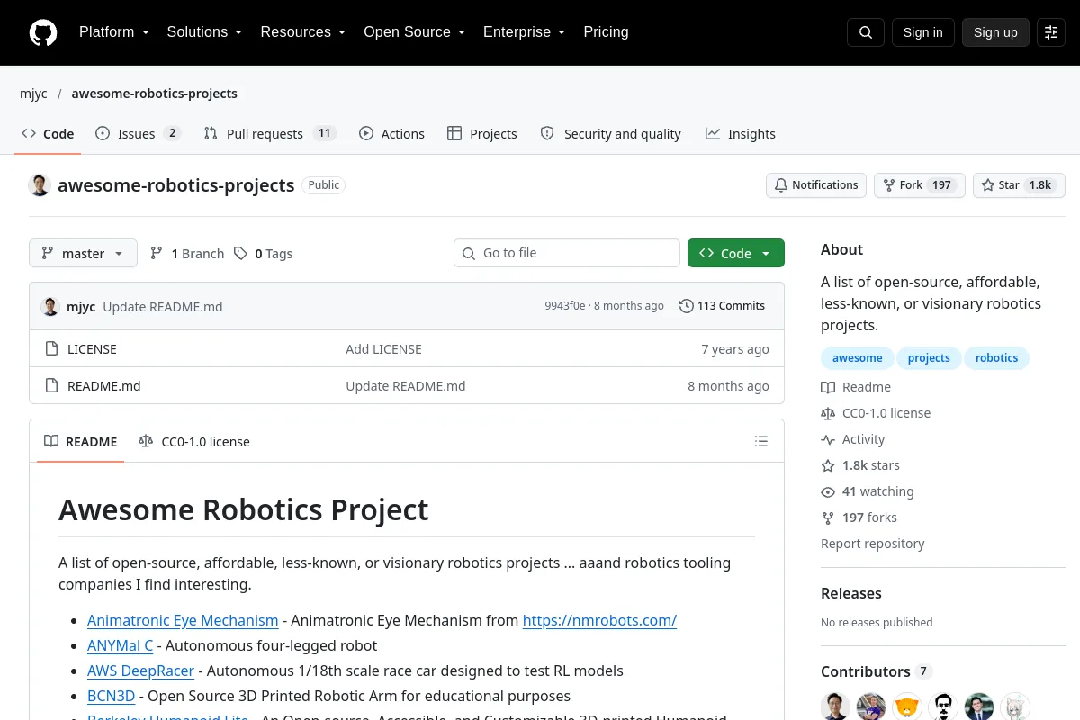The image size is (1080, 720).
Task: Click the tag icon next to 0 Tags
Action: pyautogui.click(x=240, y=254)
